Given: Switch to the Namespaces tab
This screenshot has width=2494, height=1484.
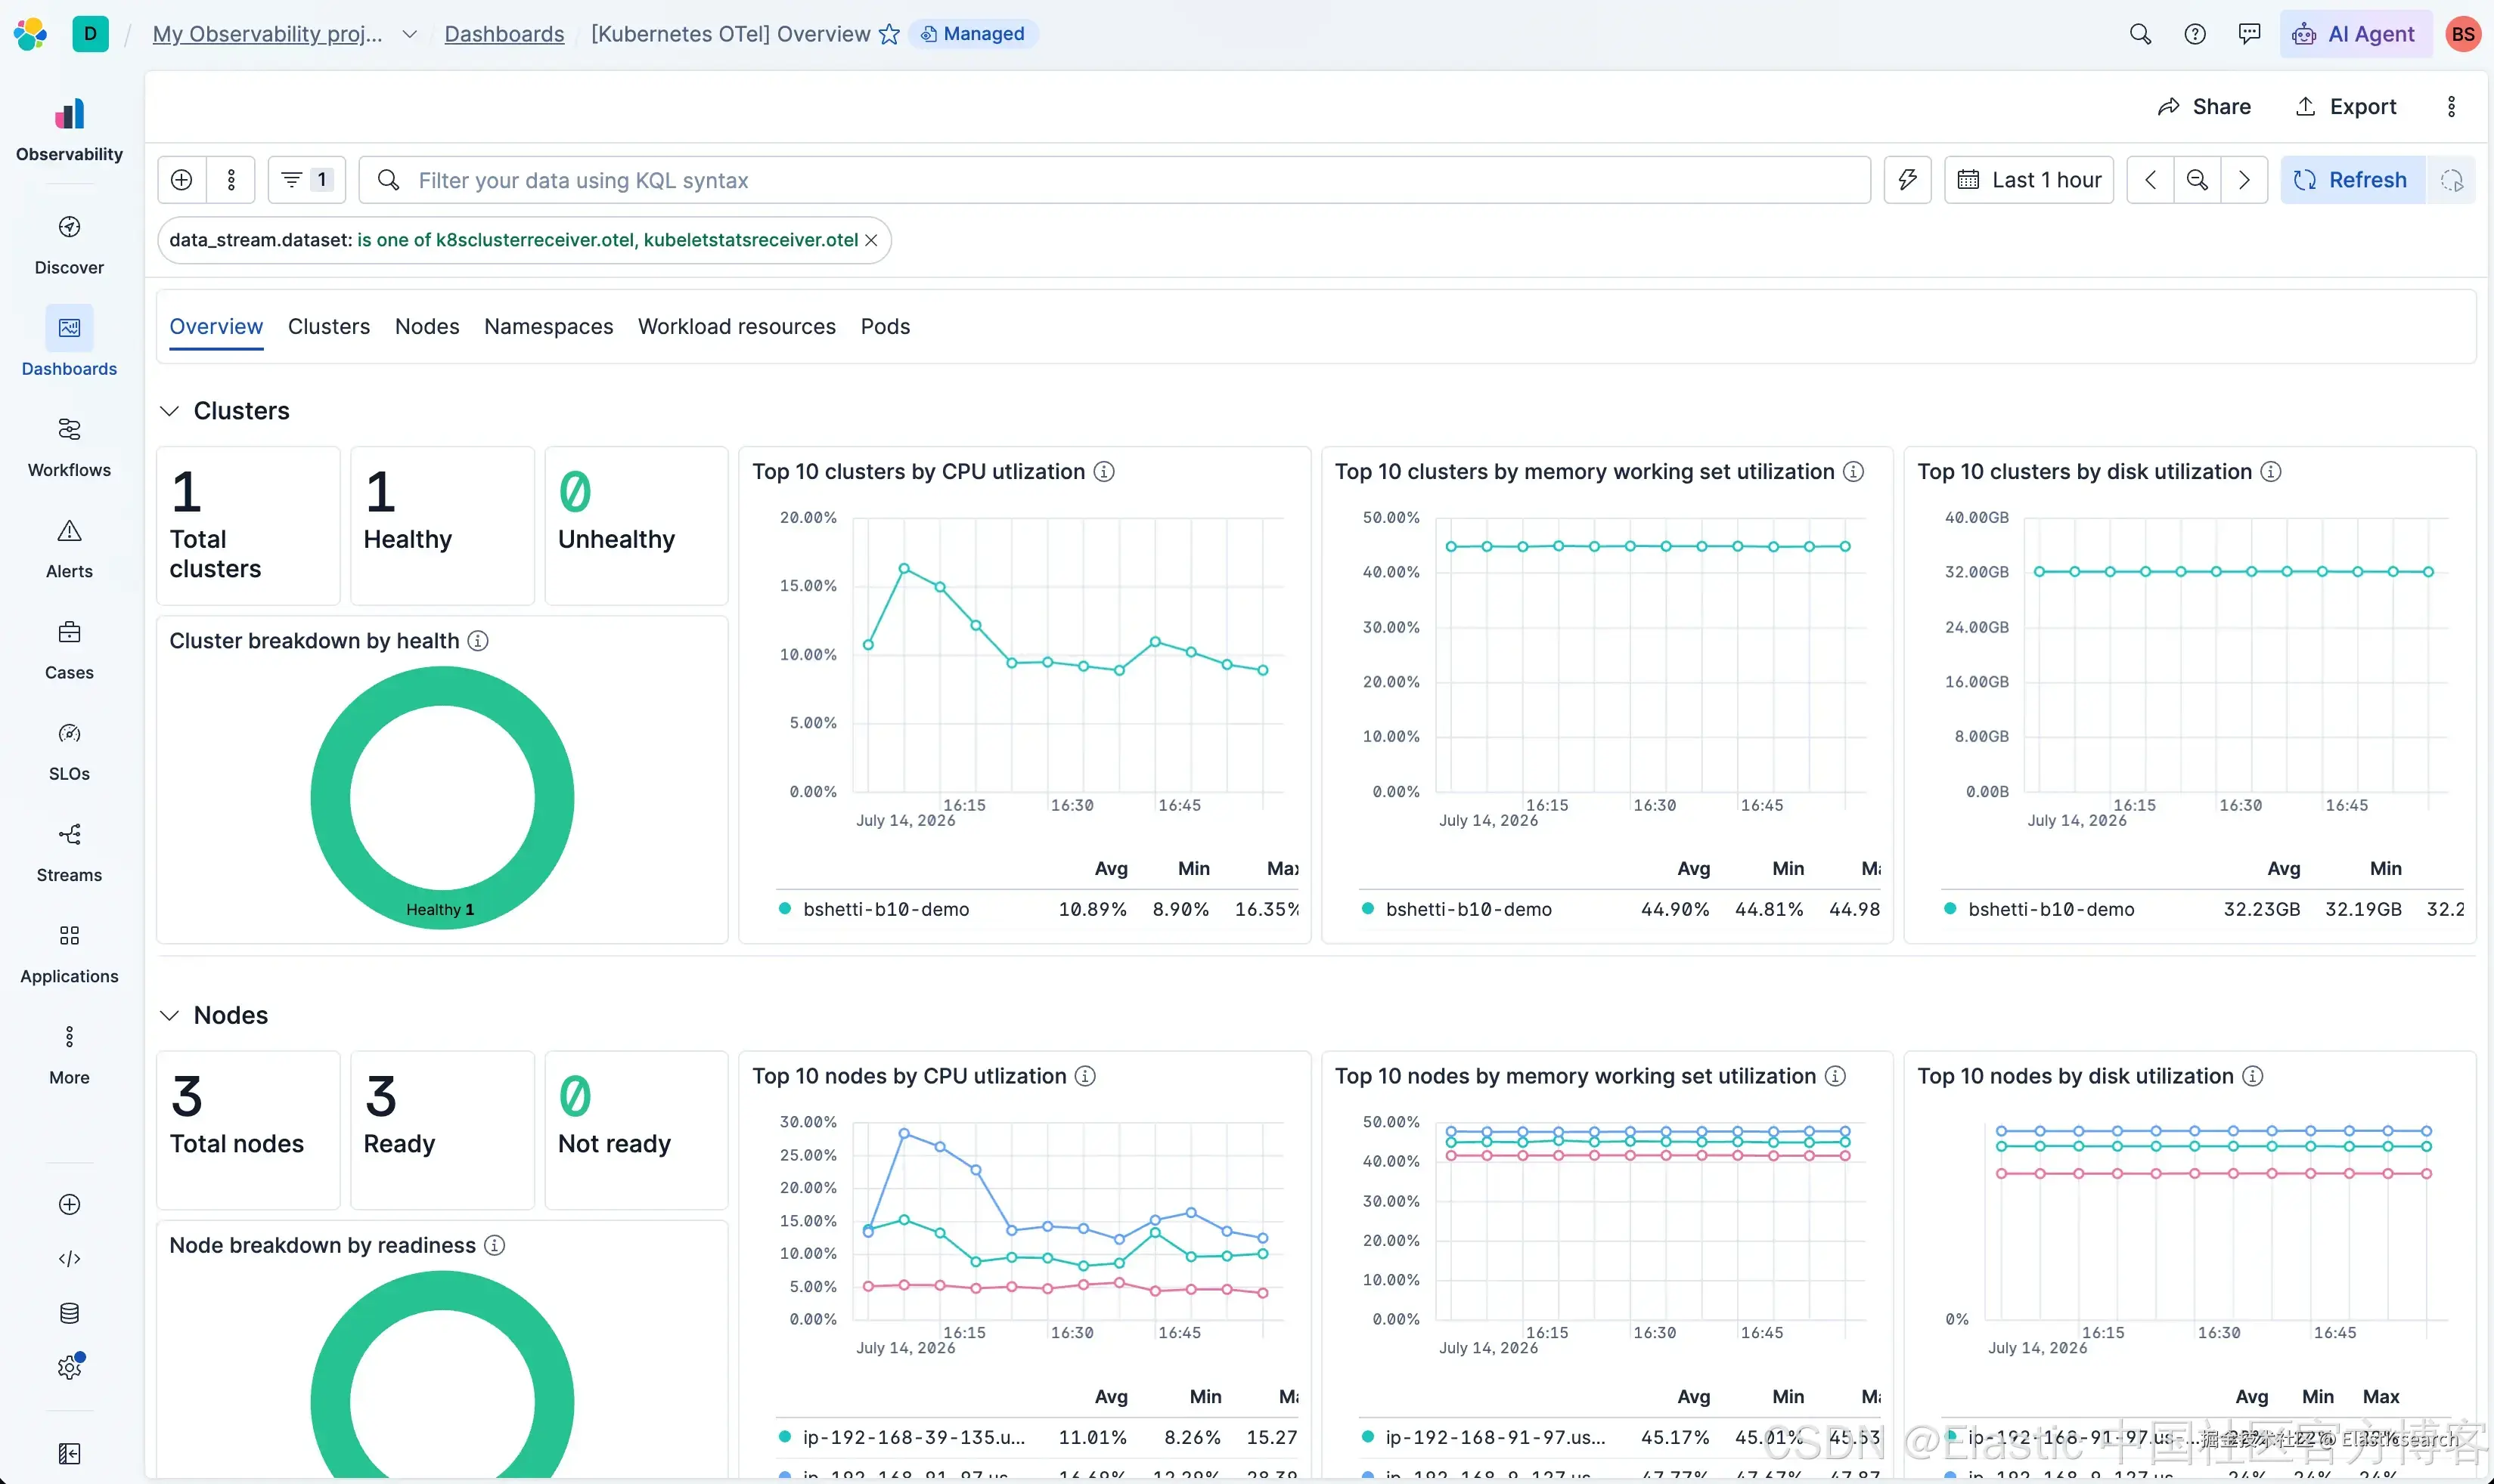Looking at the screenshot, I should (548, 326).
